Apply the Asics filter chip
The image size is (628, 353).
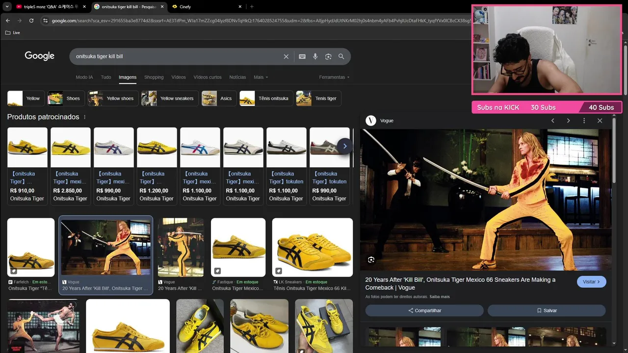click(x=219, y=99)
